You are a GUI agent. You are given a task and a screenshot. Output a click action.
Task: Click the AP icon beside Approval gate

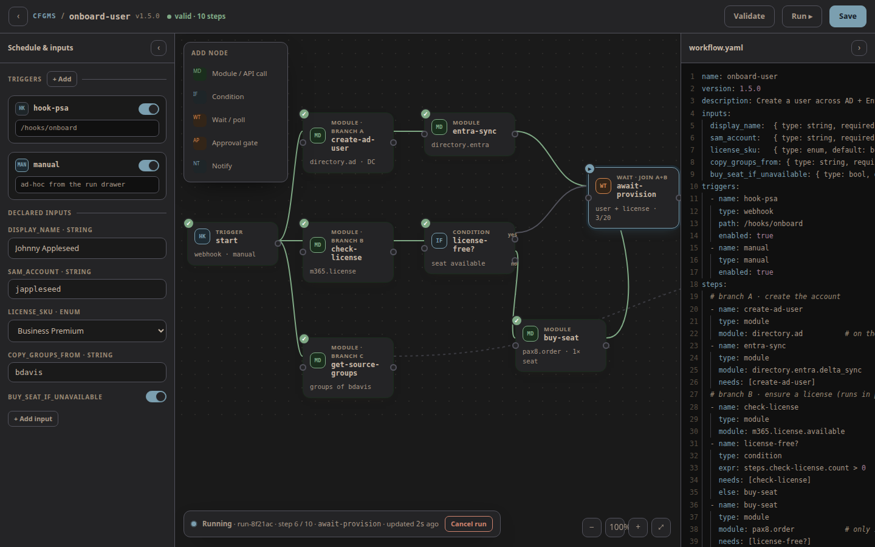pos(199,142)
